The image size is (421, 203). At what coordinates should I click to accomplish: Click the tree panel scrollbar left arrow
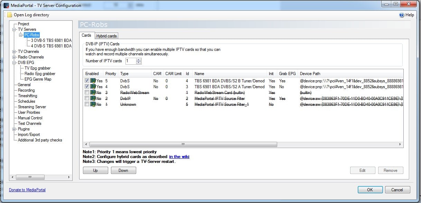point(12,177)
